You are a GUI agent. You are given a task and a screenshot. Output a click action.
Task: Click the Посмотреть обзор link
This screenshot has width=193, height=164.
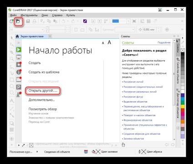pyautogui.click(x=43, y=109)
